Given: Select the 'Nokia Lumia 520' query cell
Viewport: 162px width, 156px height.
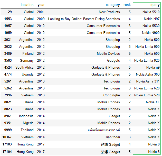Looking at the screenshot, I should (x=147, y=95).
